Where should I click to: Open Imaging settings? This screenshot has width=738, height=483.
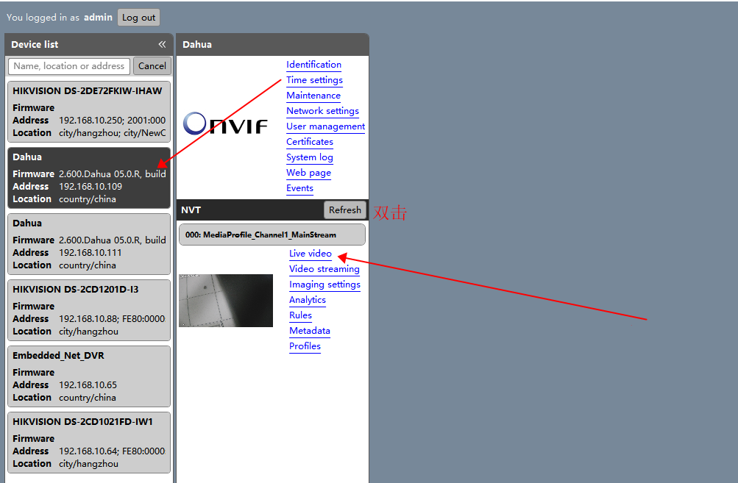coord(324,285)
